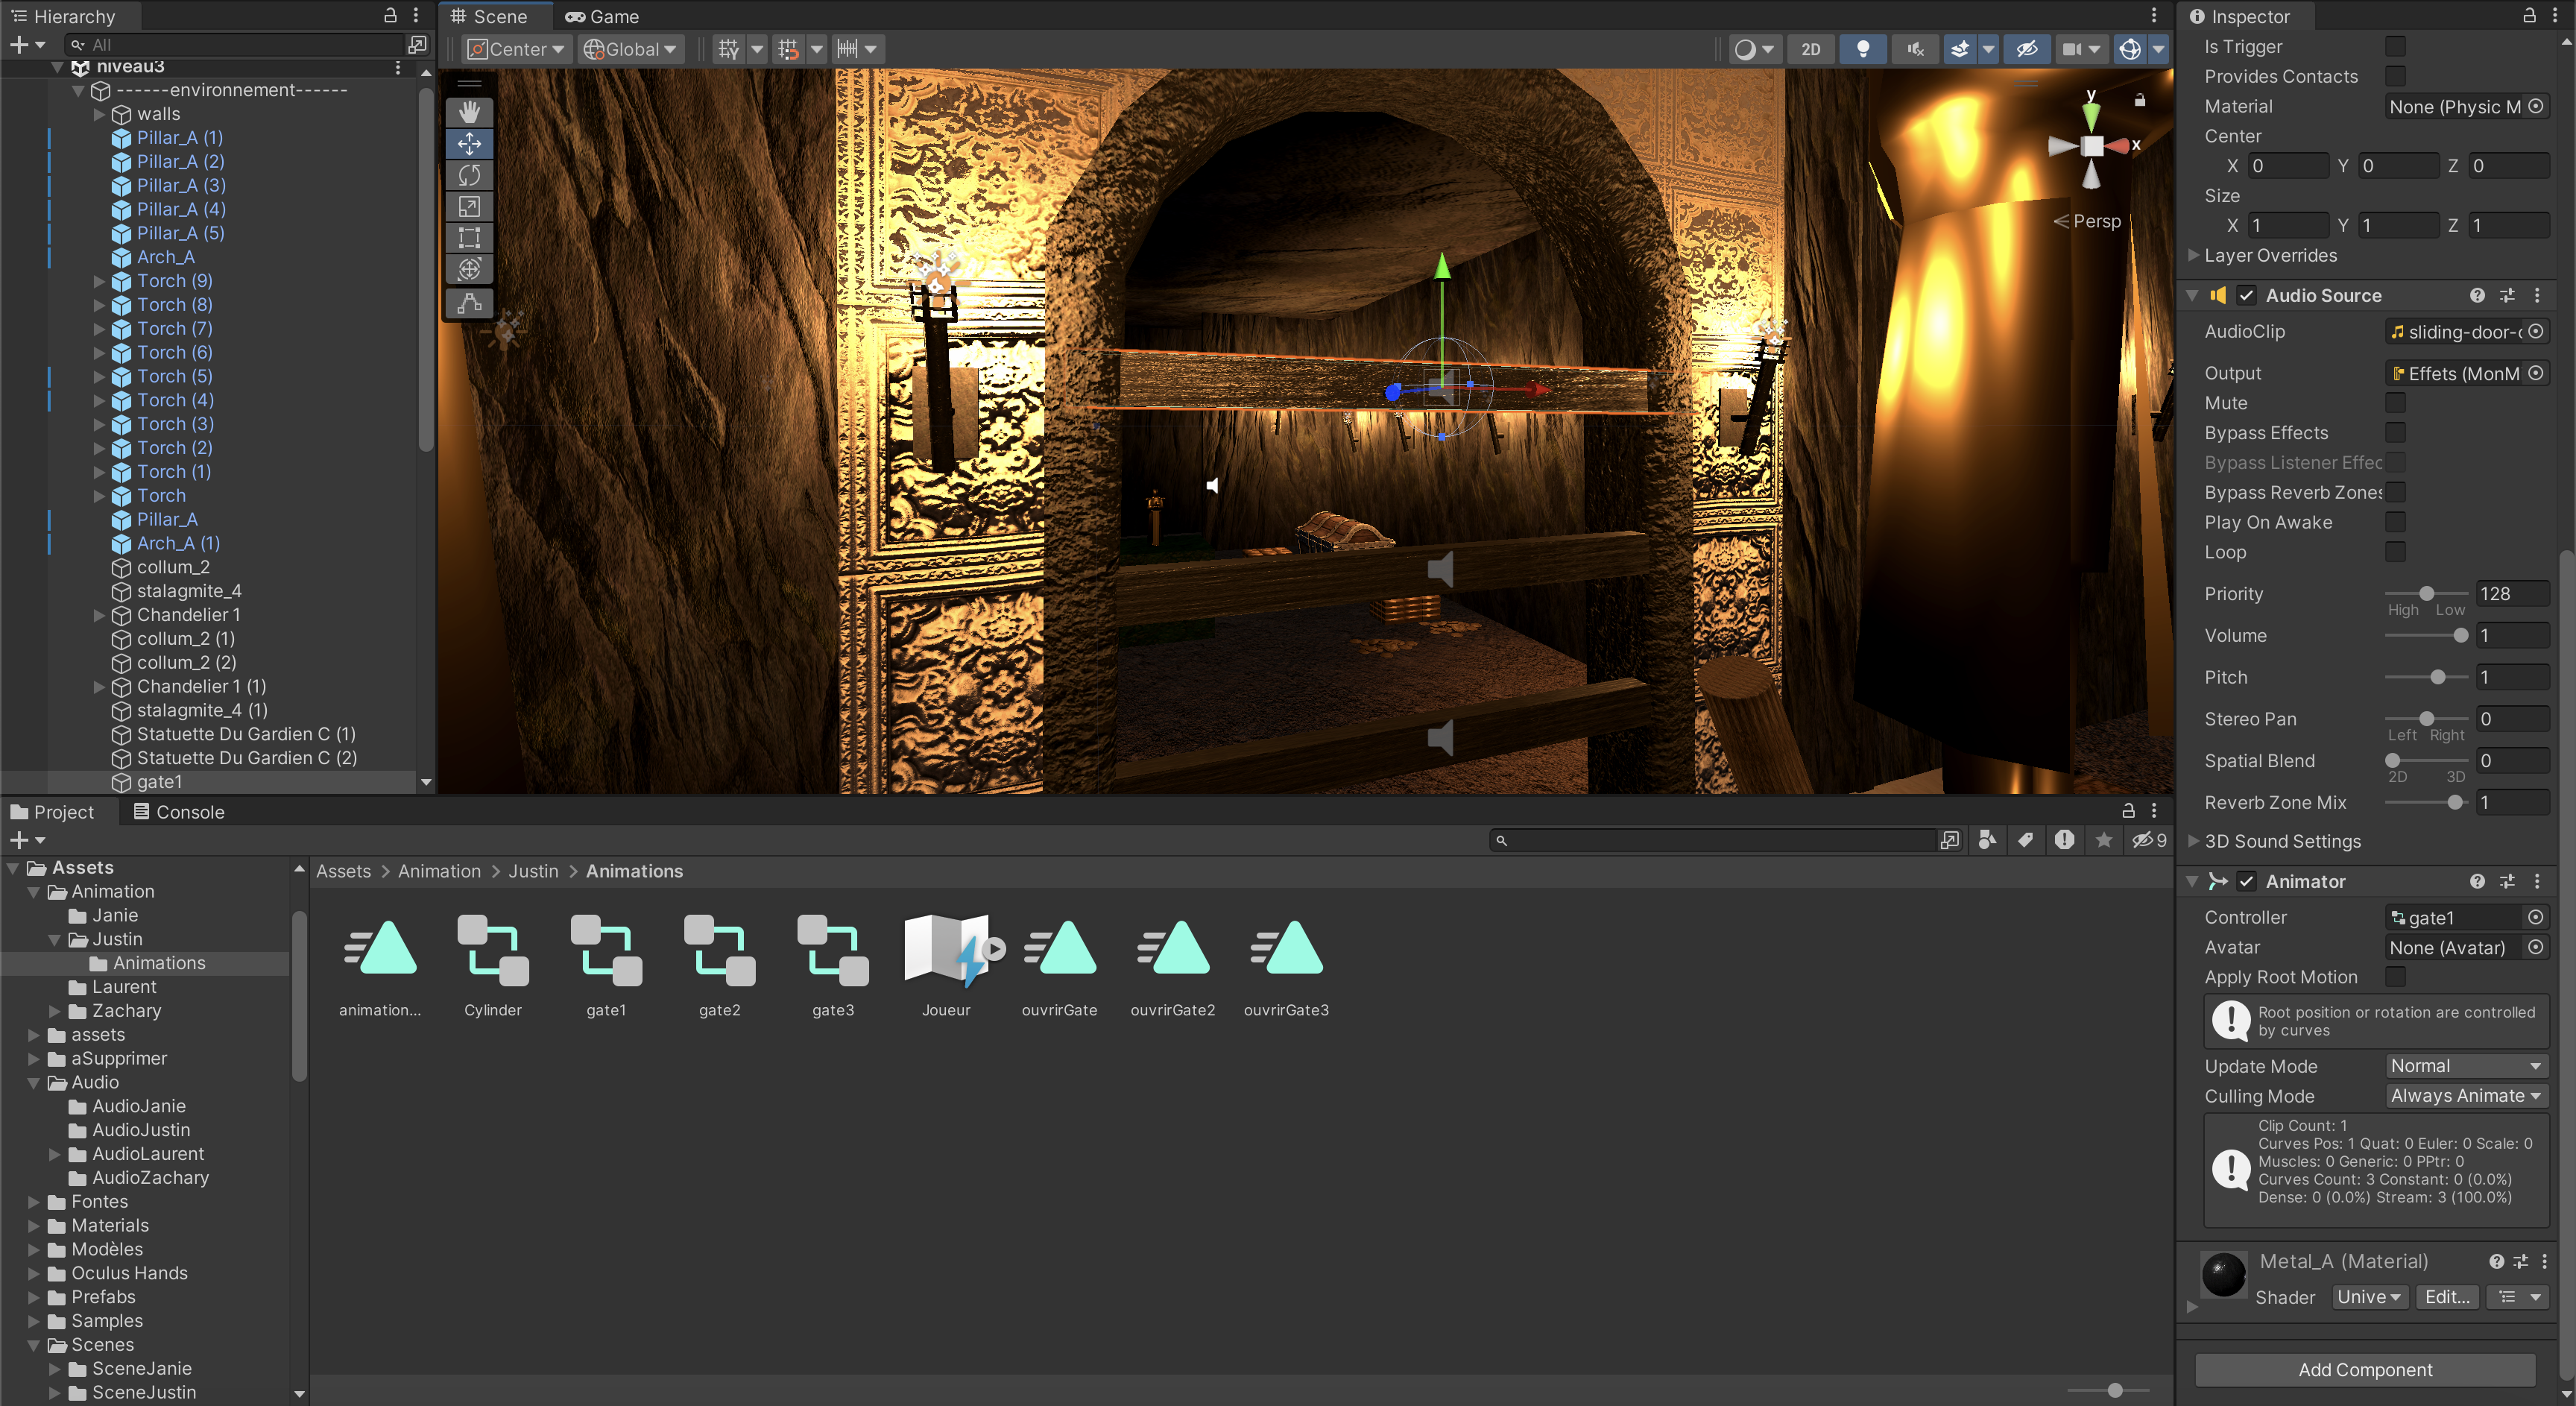
Task: Open the Console tab
Action: pyautogui.click(x=180, y=812)
